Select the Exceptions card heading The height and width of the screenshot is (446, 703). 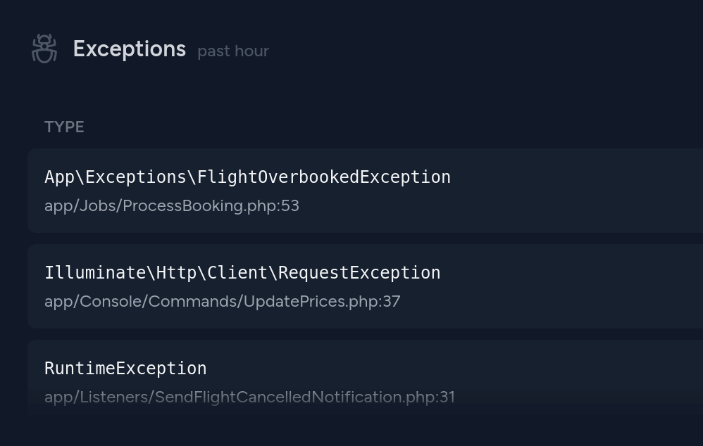[x=130, y=49]
